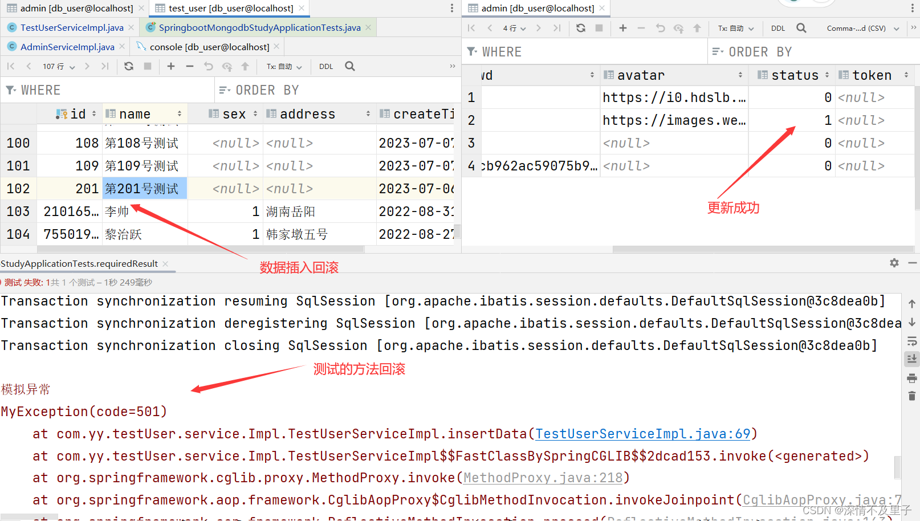The image size is (920, 521).
Task: Focus the left WHERE filter field
Action: click(x=108, y=90)
